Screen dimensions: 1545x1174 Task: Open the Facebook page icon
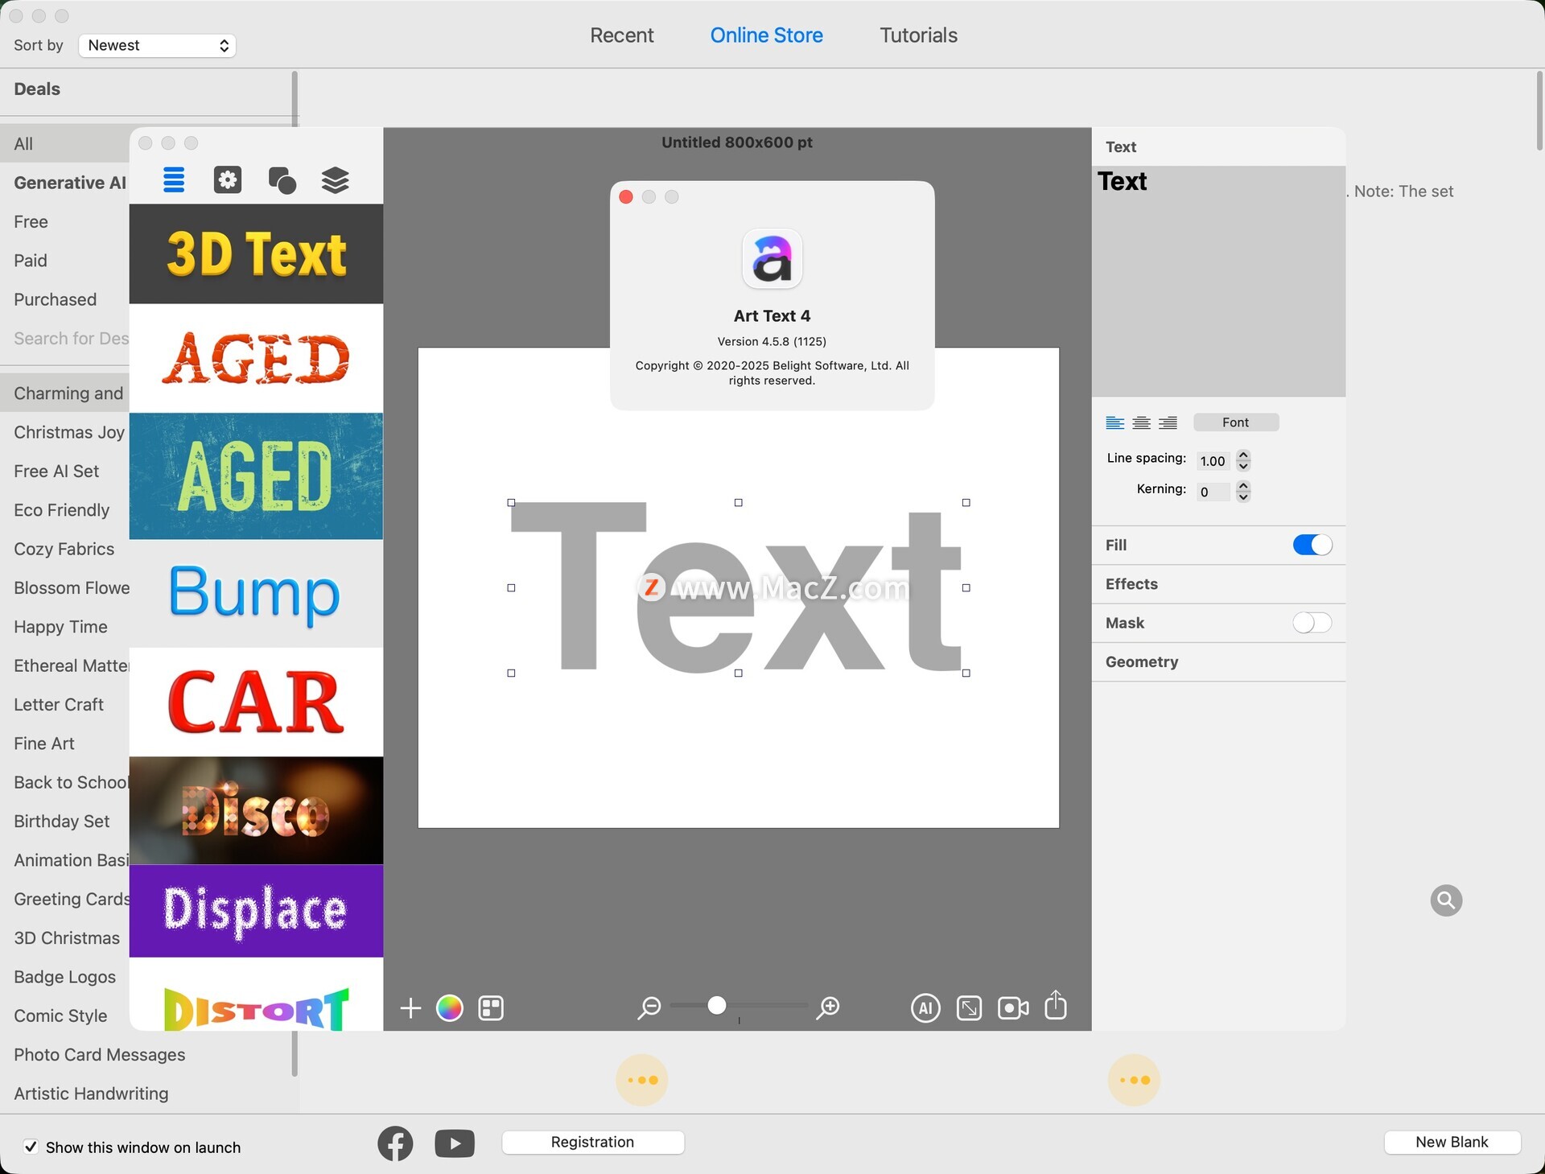pos(395,1143)
